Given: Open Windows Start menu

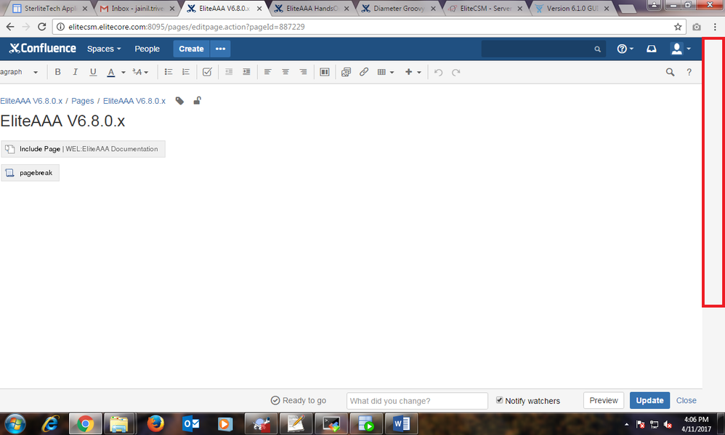Looking at the screenshot, I should (15, 424).
